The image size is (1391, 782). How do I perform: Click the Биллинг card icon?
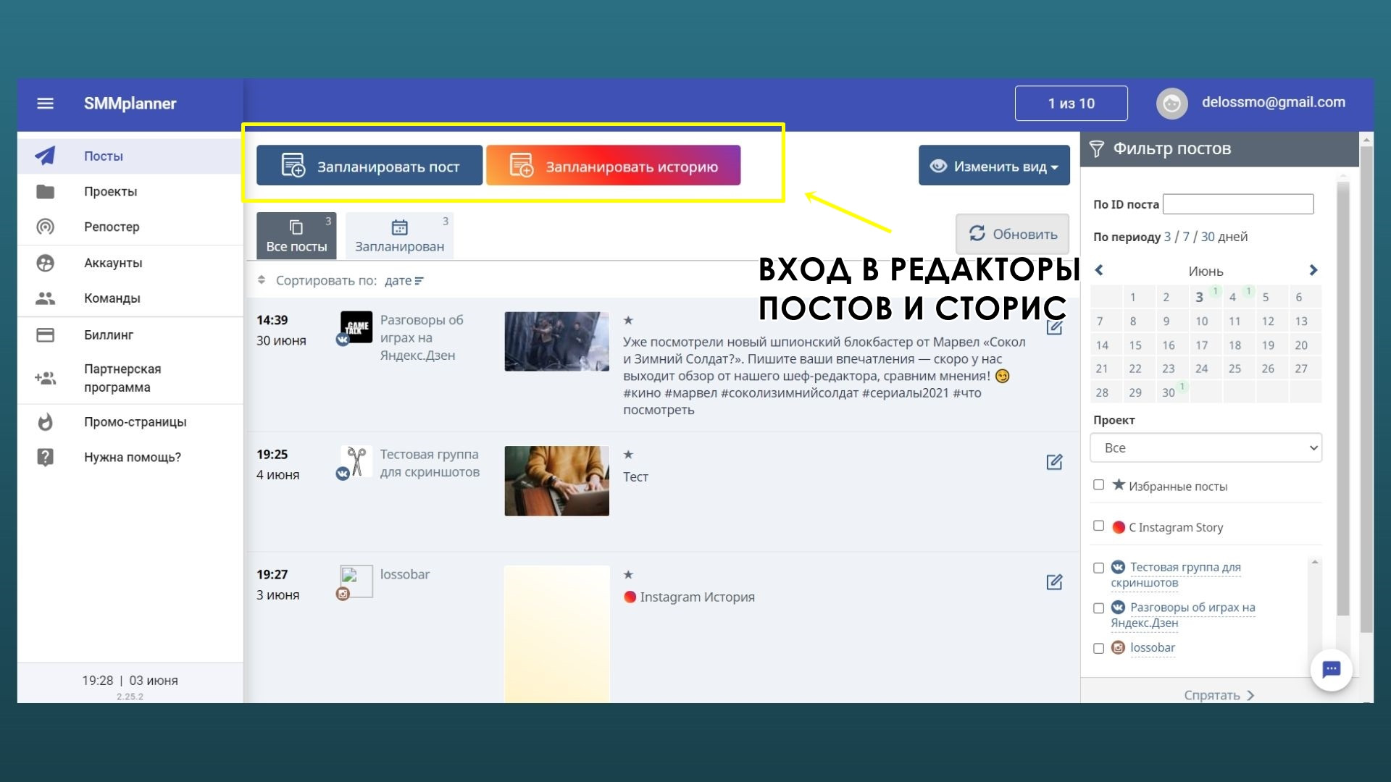point(45,335)
